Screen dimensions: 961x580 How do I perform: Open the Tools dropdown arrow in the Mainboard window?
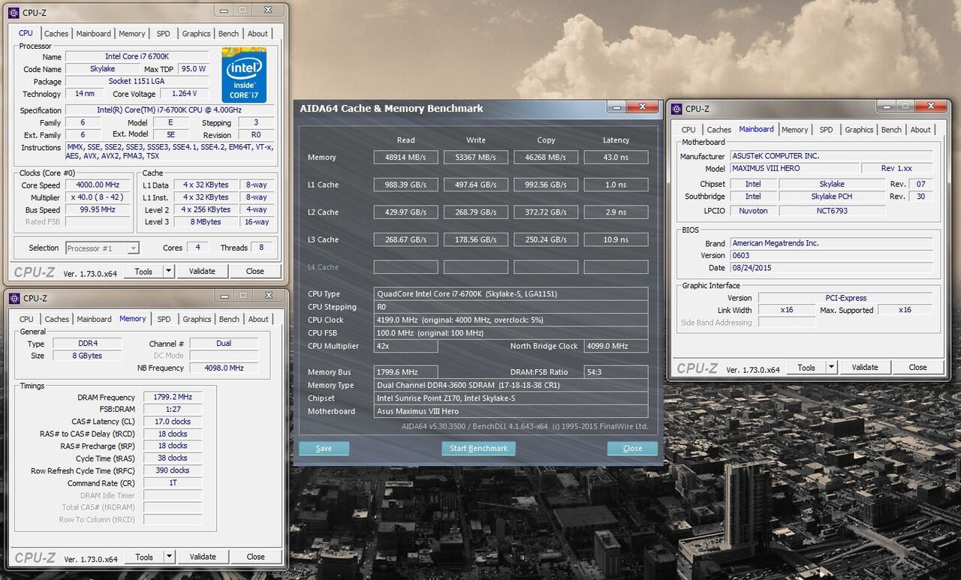[x=831, y=368]
